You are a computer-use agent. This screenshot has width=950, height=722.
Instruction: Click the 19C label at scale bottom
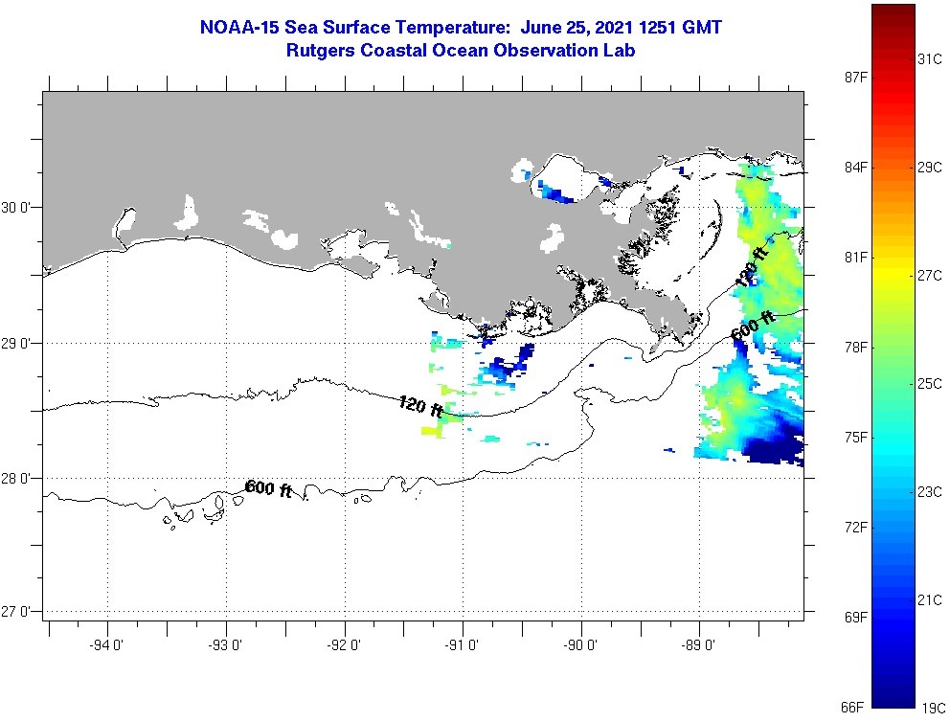pos(933,708)
